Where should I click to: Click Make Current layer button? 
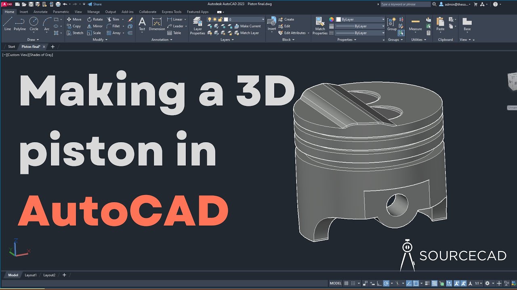click(x=248, y=26)
